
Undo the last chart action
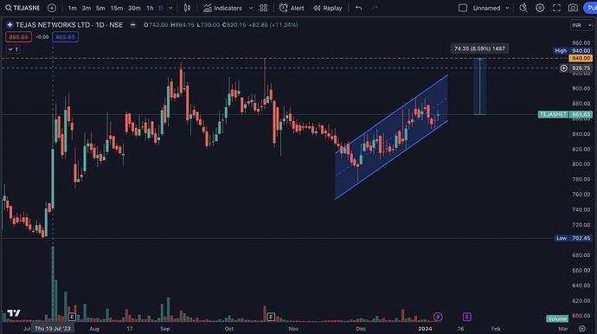coord(359,8)
